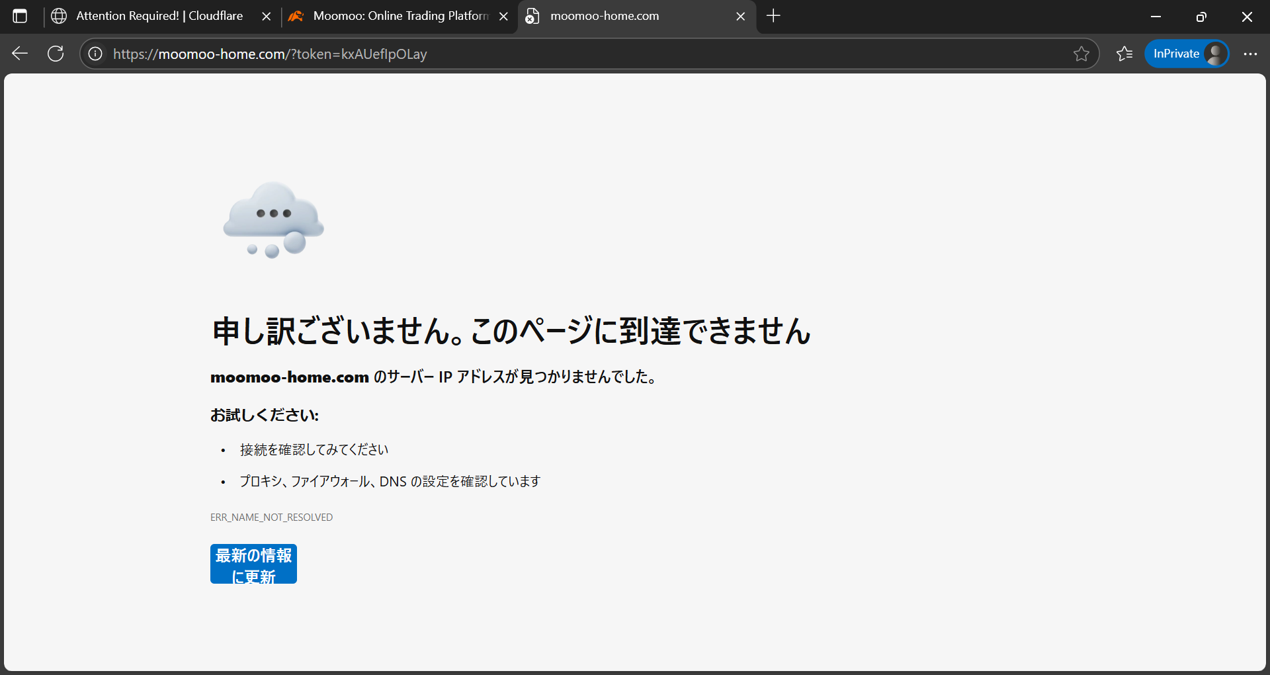
Task: Click the moomoo-home.com tab error page favicon
Action: 532,17
